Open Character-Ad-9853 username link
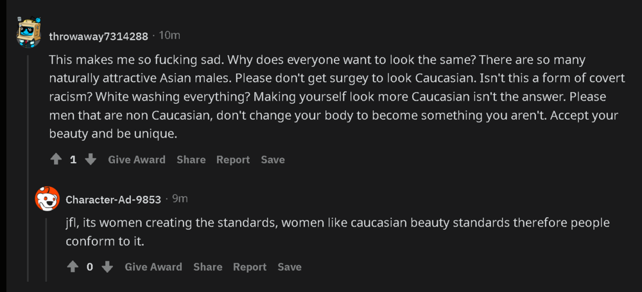This screenshot has height=292, width=642. click(x=114, y=200)
